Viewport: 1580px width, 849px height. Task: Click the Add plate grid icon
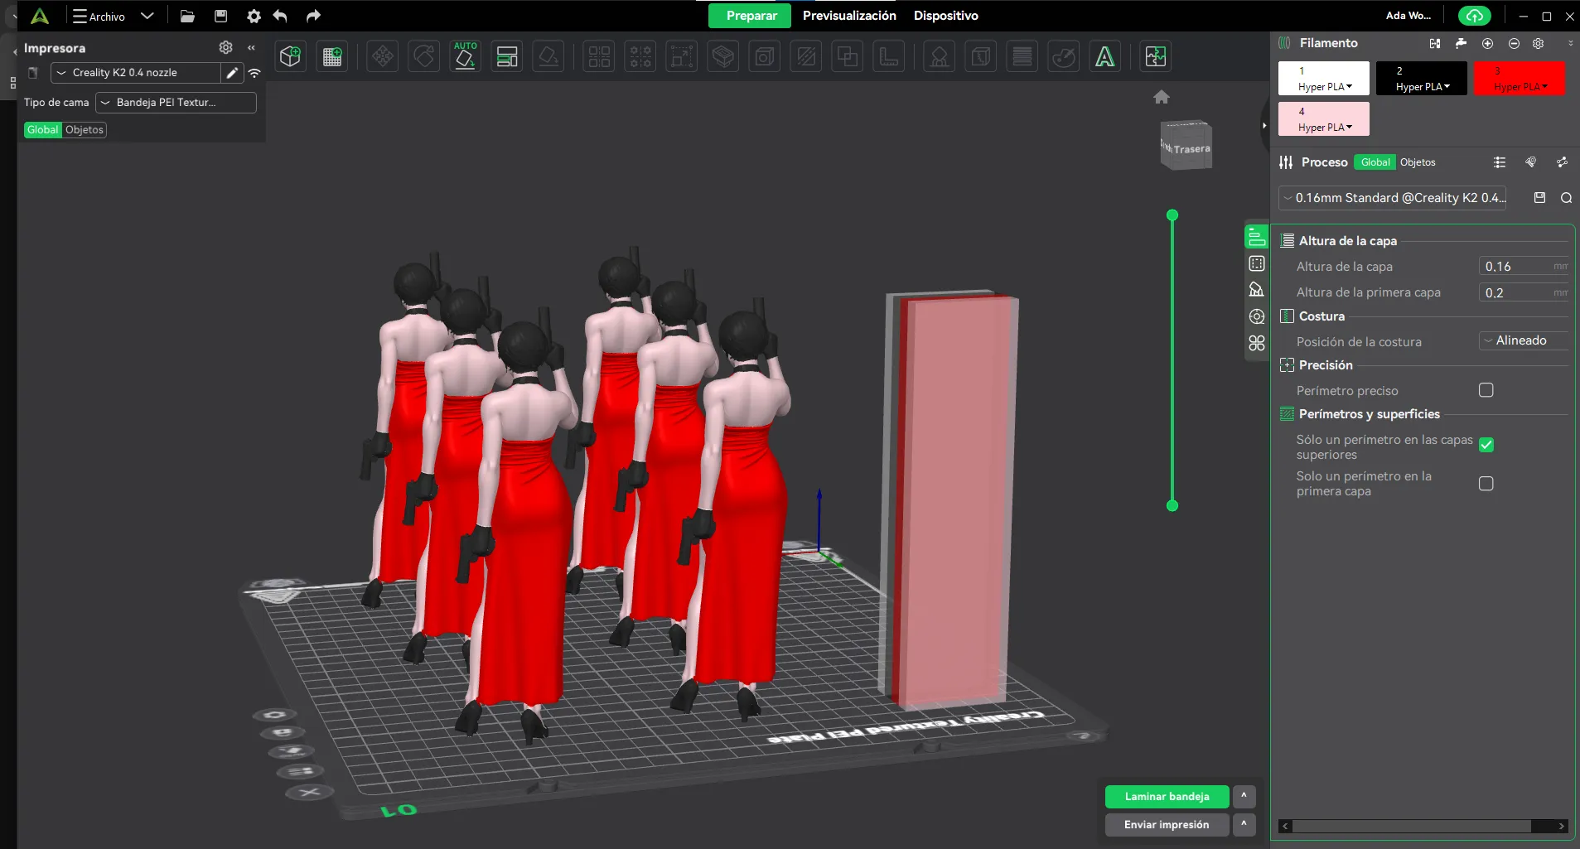[x=332, y=56]
